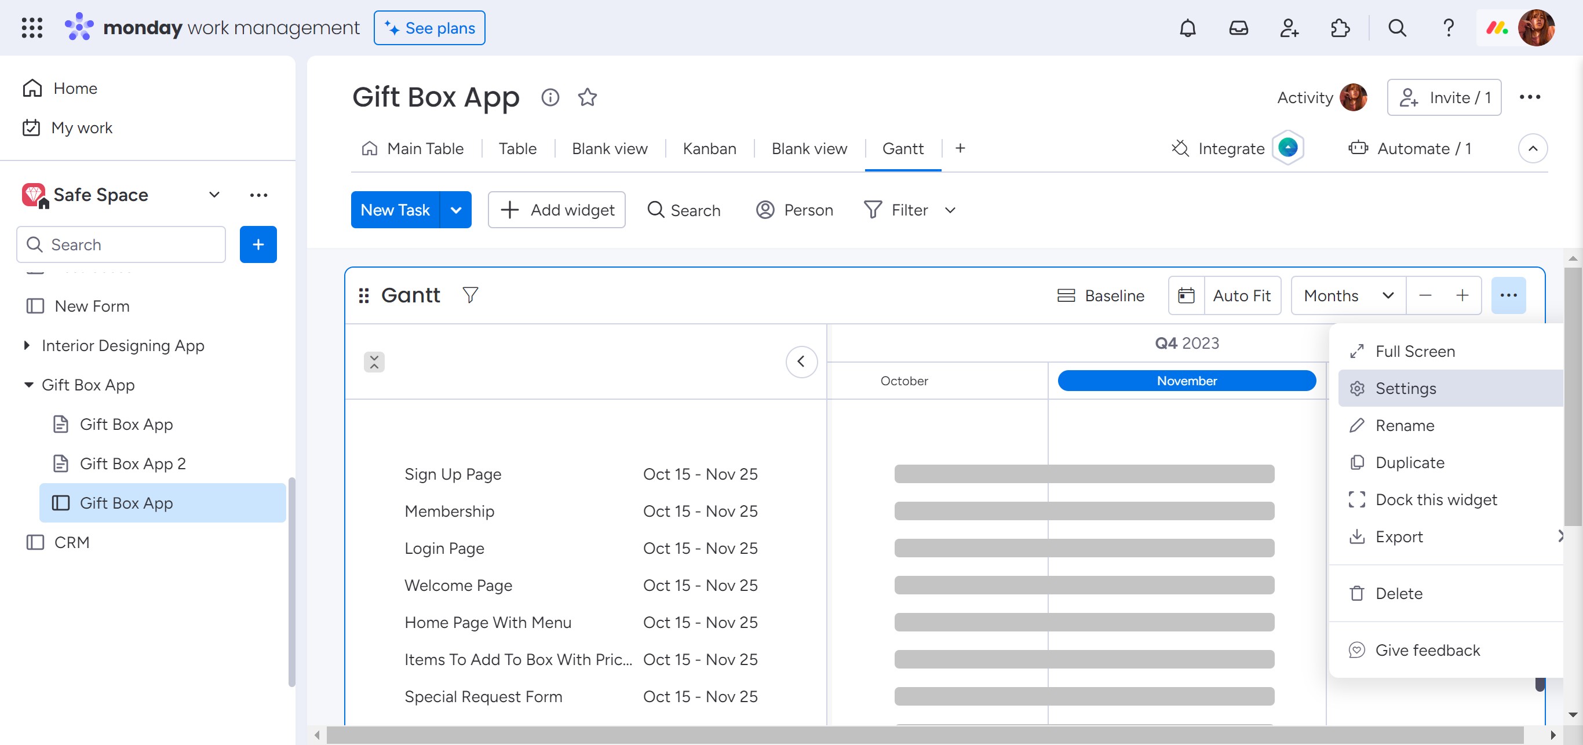This screenshot has width=1583, height=745.
Task: Click the Gantt widget drag handle
Action: tap(364, 295)
